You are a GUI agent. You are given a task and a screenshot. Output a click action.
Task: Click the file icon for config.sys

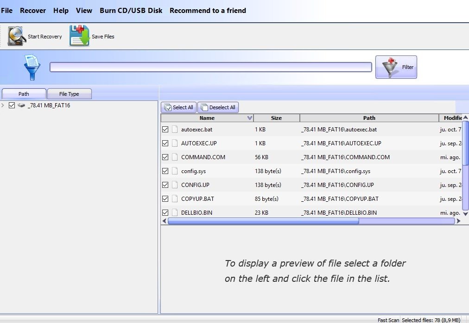tap(175, 171)
